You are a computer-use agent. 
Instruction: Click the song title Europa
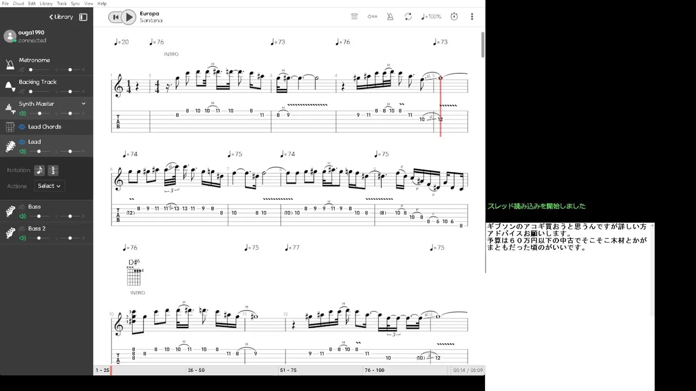pyautogui.click(x=150, y=14)
